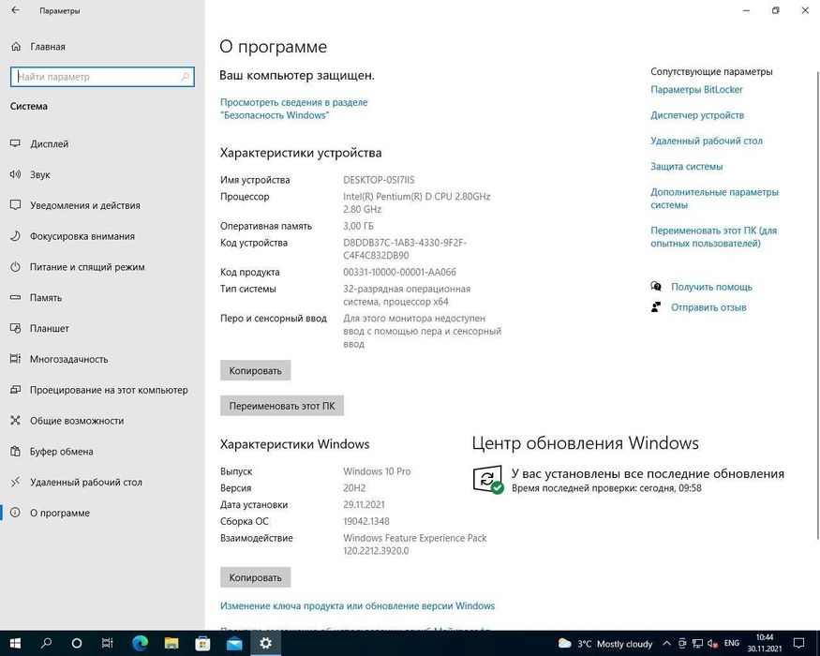820x656 pixels.
Task: Click Переименовать этот ПК button
Action: point(282,406)
